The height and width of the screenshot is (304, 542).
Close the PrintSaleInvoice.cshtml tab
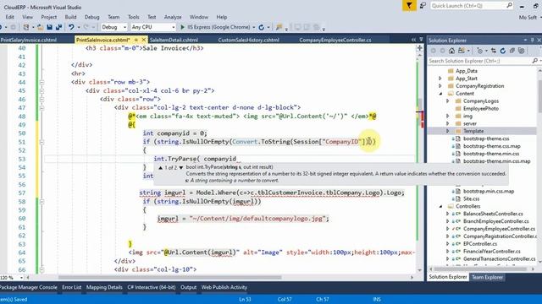(143, 40)
